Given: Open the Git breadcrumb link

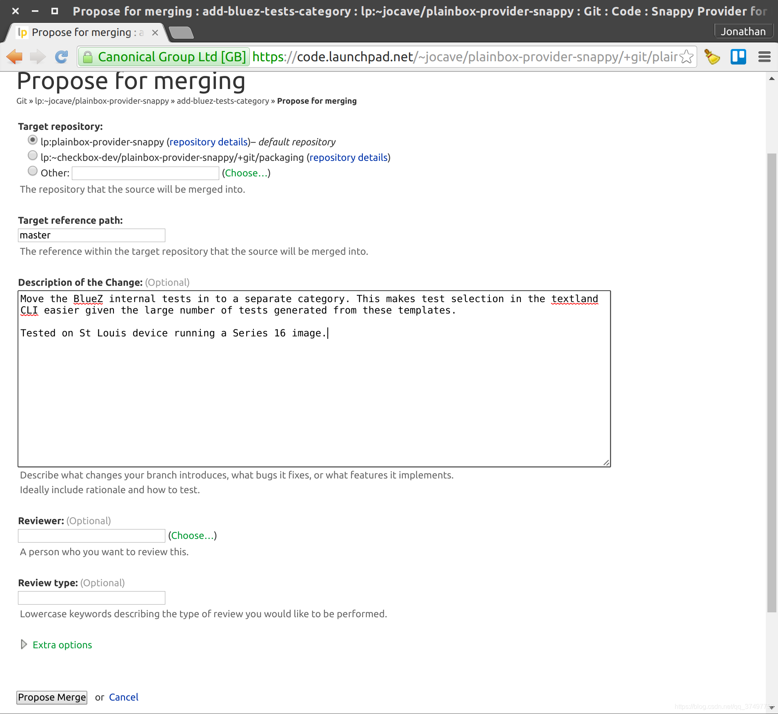Looking at the screenshot, I should [x=22, y=101].
